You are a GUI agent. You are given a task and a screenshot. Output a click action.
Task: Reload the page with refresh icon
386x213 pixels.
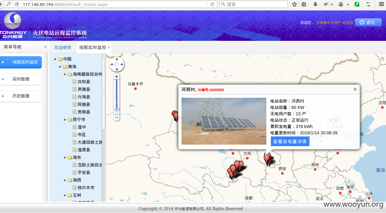point(212,4)
